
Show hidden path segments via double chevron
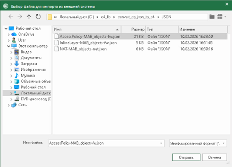point(55,17)
